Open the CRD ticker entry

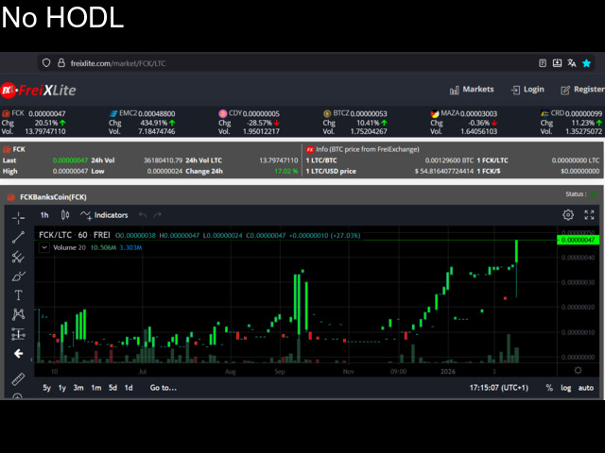pos(571,123)
